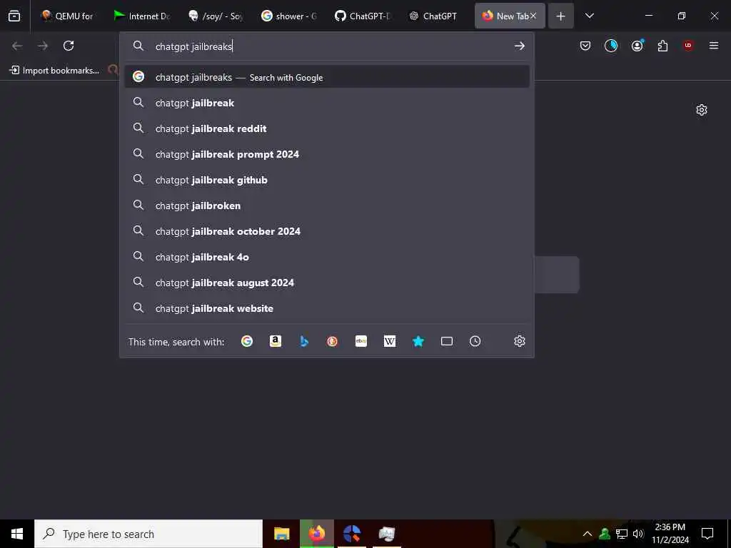Open the Firefox account icon

point(637,46)
